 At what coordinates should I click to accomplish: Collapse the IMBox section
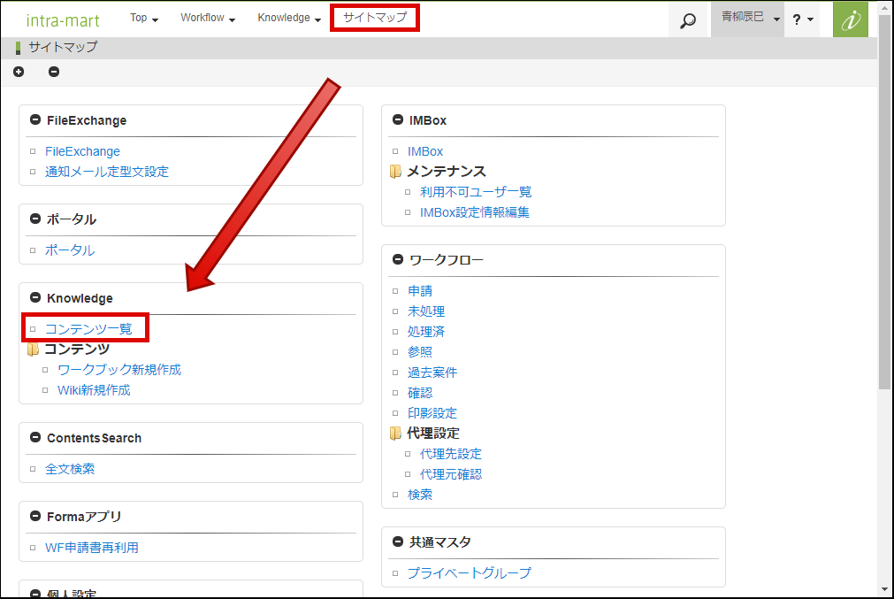point(398,120)
